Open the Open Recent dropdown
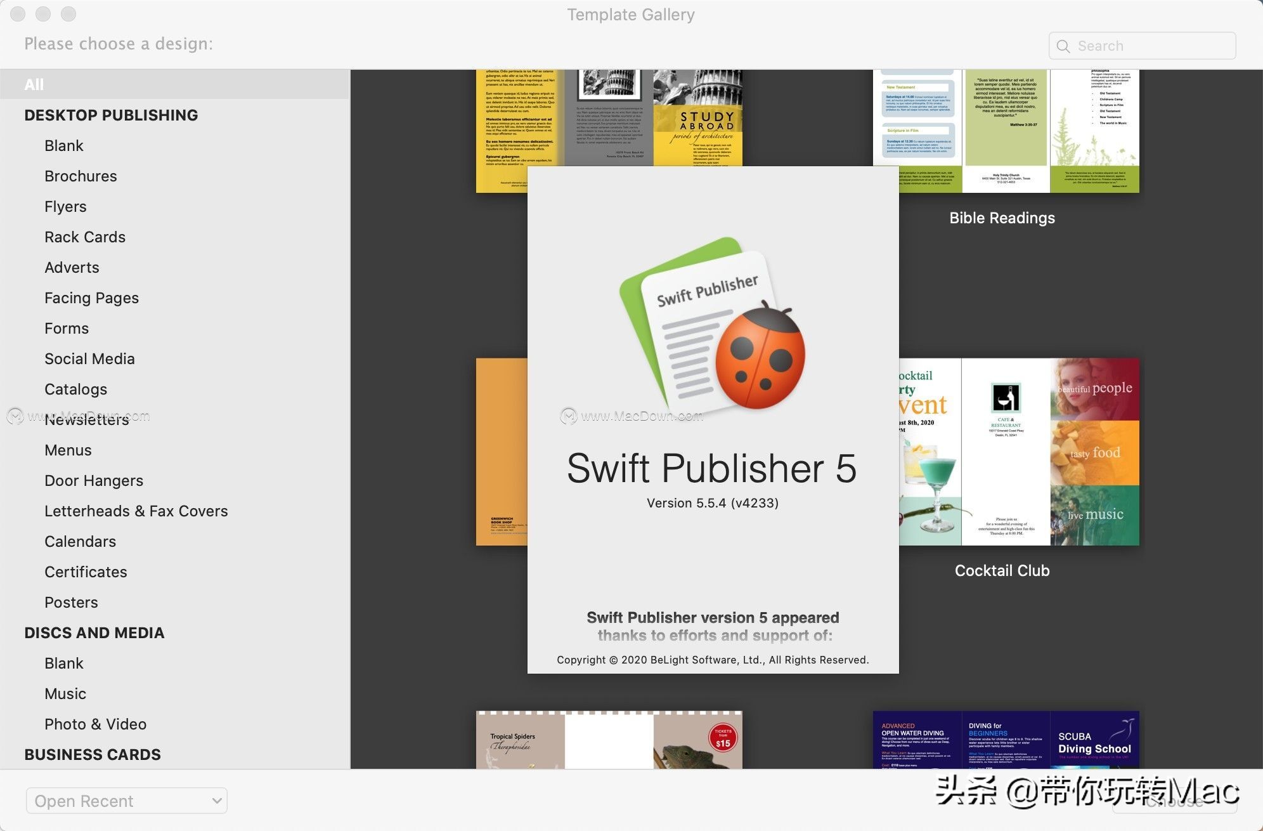Image resolution: width=1263 pixels, height=831 pixels. click(126, 801)
